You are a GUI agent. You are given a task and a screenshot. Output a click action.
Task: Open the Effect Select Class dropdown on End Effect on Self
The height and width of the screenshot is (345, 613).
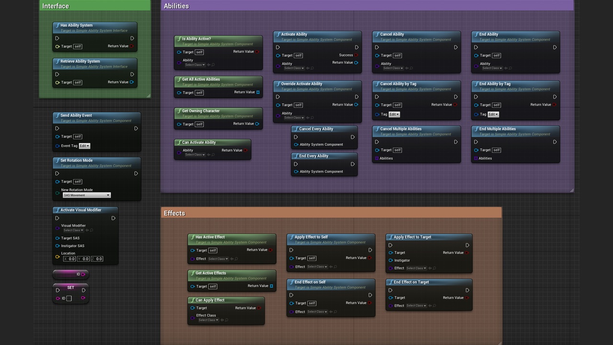[317, 311]
